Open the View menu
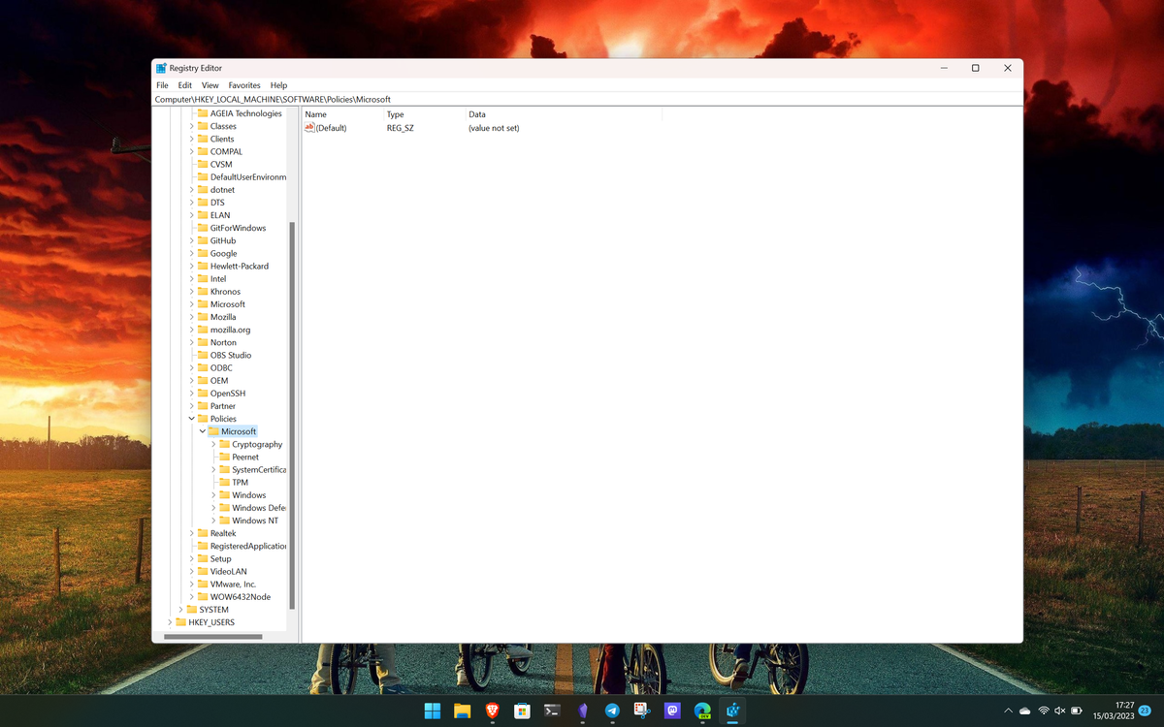The image size is (1164, 727). click(210, 85)
